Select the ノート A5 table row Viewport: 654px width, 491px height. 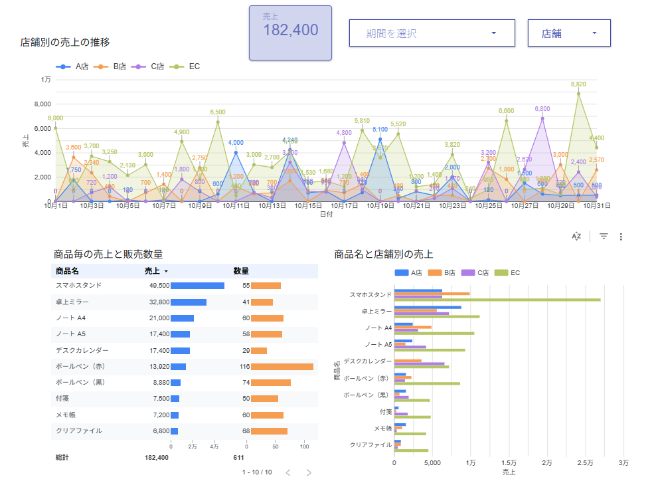pyautogui.click(x=185, y=334)
